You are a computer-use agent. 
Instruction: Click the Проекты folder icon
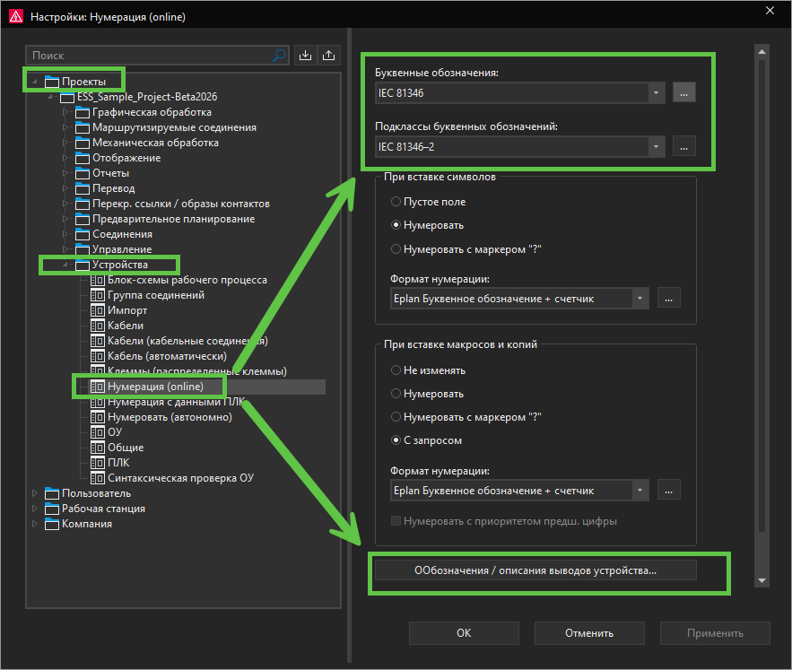click(52, 82)
